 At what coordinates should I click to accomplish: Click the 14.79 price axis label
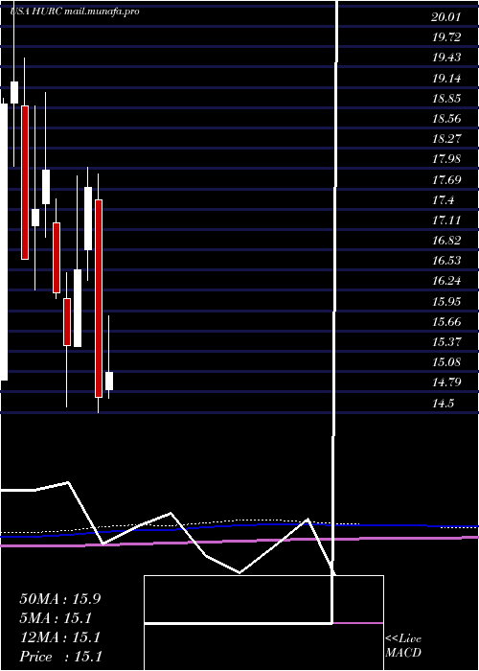[446, 382]
